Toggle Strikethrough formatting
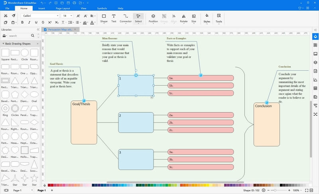This screenshot has width=319, height=194. pyautogui.click(x=43, y=22)
